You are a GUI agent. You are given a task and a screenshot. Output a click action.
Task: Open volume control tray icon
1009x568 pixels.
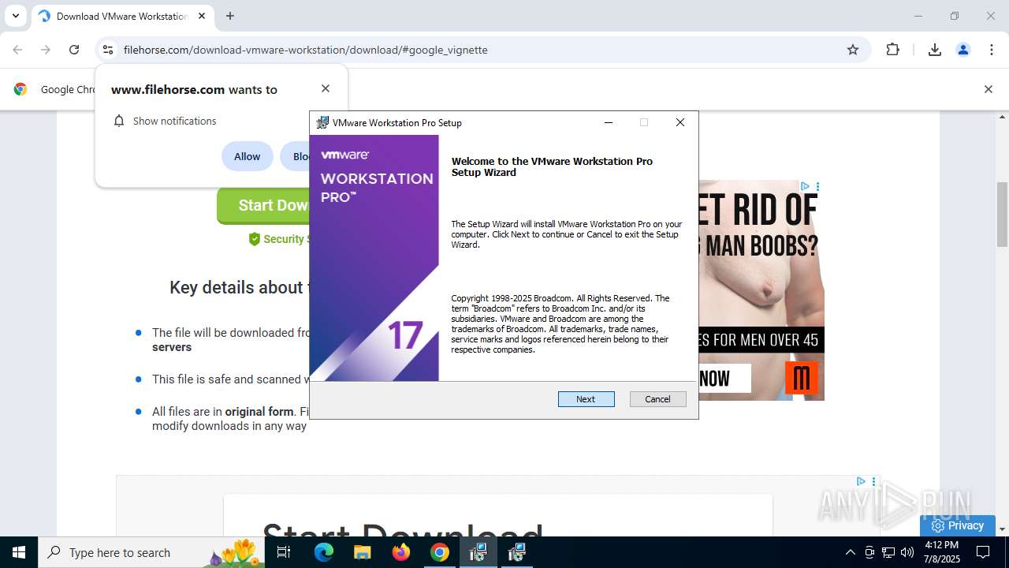[x=907, y=552]
